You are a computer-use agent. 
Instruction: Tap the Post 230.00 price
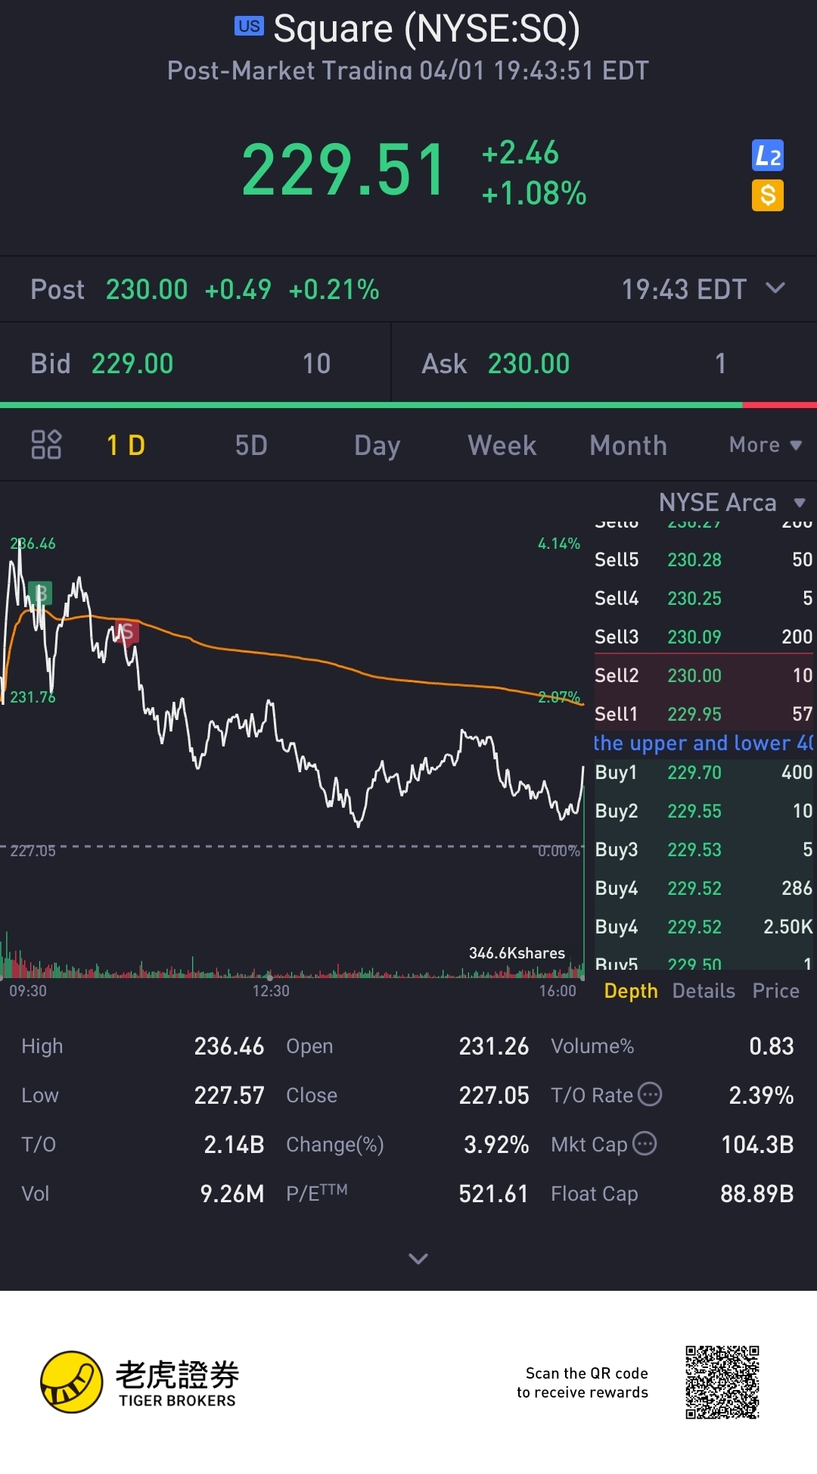click(147, 289)
